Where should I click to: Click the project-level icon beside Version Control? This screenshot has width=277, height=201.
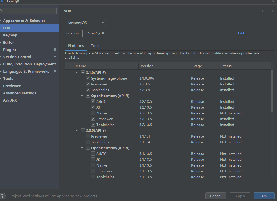pos(55,57)
